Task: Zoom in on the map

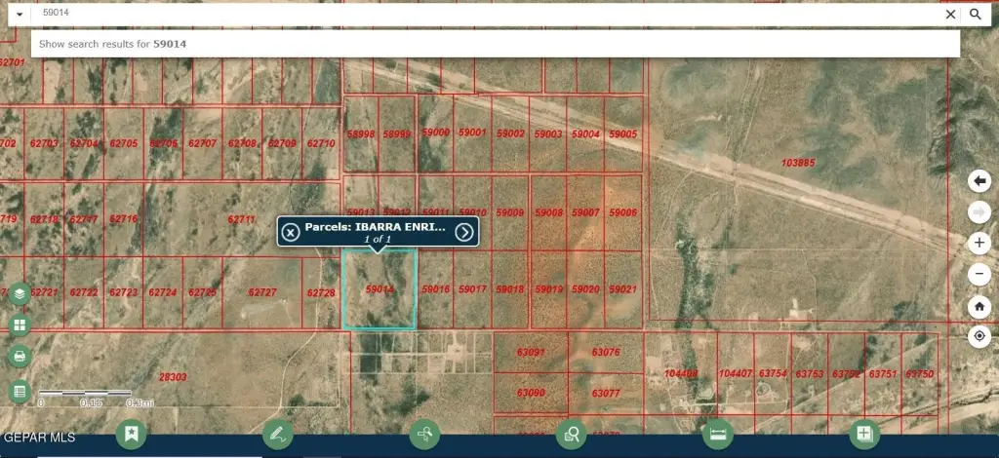Action: (980, 243)
